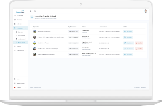The image size is (162, 106).
Task: Click the address starting 'Pastor Waldberg Straße'
Action: click(x=89, y=54)
